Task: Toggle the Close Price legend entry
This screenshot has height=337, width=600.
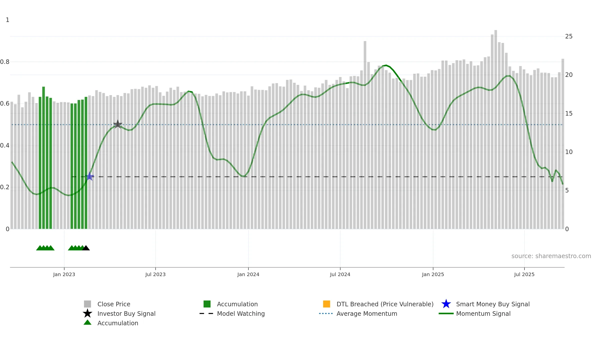Action: [x=107, y=304]
